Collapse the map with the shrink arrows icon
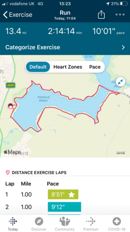The image size is (130, 232). tap(120, 82)
